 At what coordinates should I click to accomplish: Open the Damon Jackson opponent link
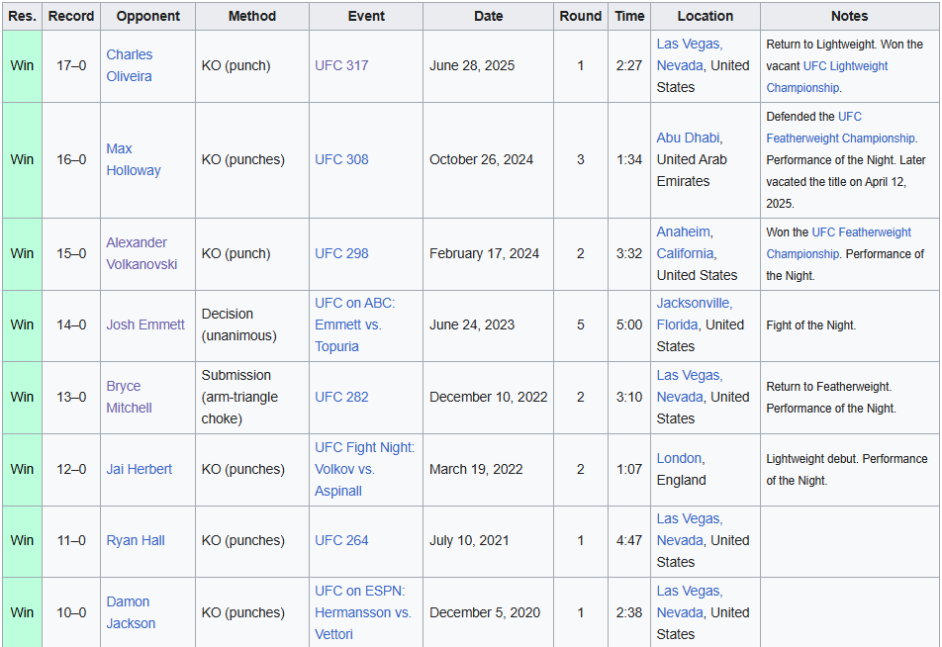131,612
